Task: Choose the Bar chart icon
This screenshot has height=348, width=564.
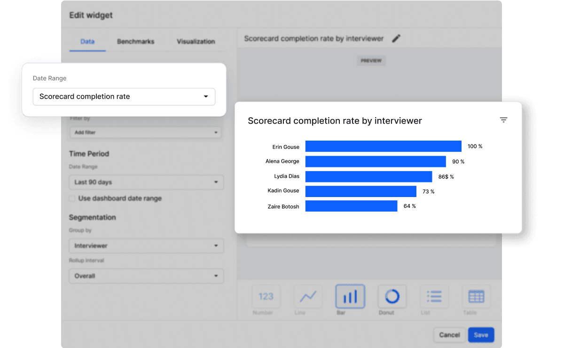Action: click(x=350, y=296)
